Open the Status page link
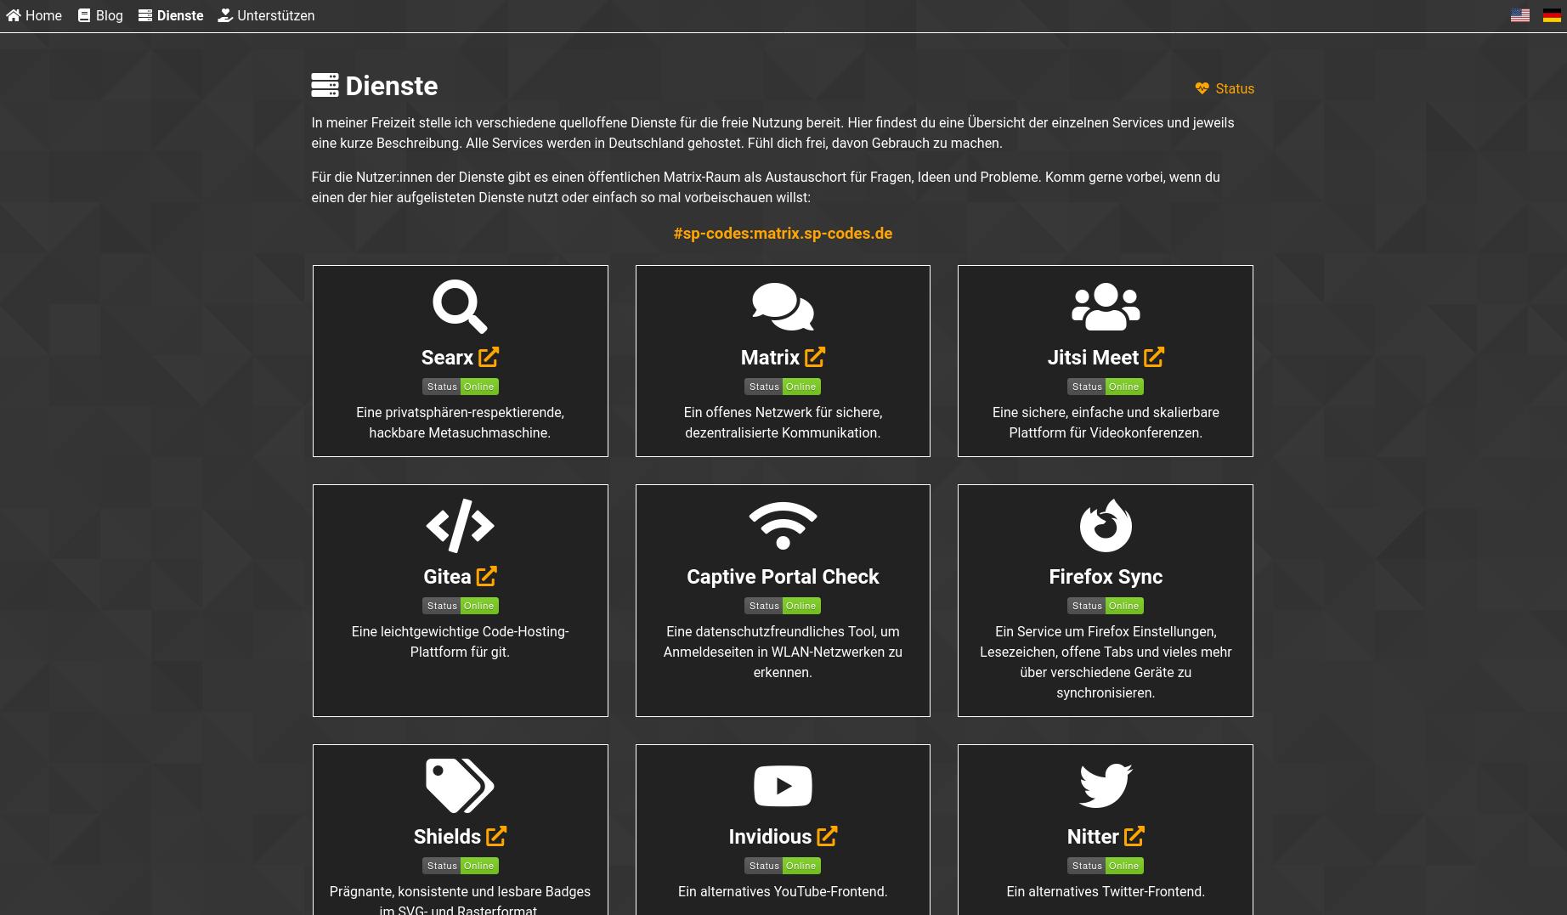The image size is (1567, 915). pyautogui.click(x=1225, y=88)
